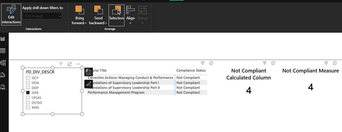
Task: Switch to Table view in sidebar
Action: point(3,50)
